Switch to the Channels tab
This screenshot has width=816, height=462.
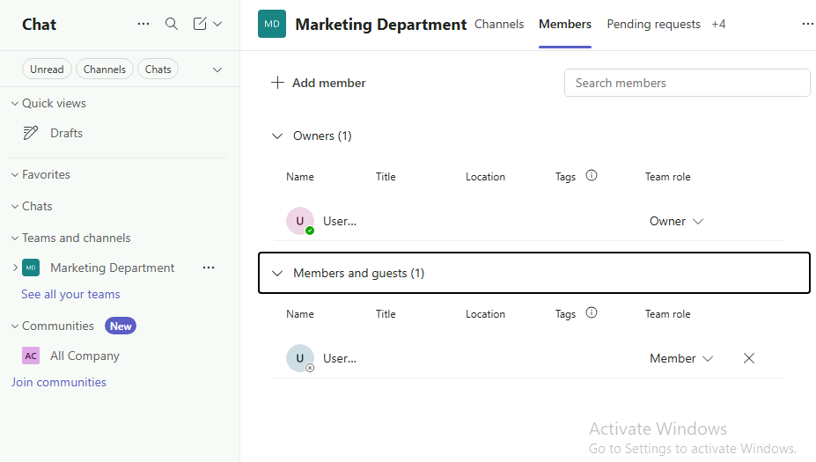click(499, 25)
